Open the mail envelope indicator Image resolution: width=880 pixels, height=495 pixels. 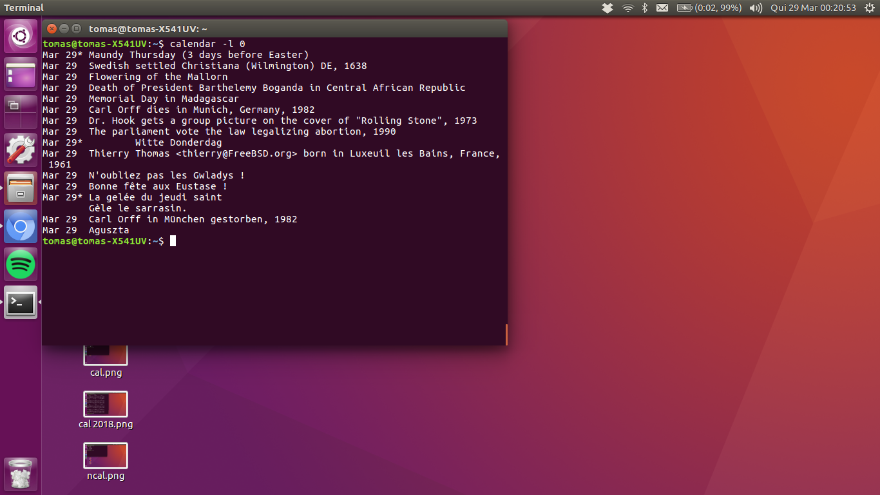point(662,8)
